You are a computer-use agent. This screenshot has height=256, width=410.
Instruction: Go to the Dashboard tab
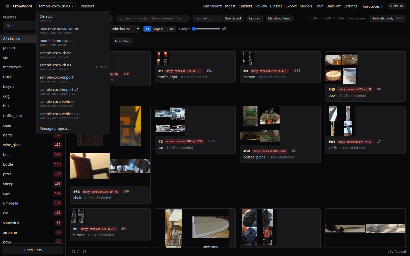click(212, 6)
